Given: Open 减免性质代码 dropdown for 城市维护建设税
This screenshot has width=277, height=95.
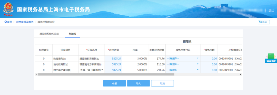Looking at the screenshot, I should 183,70.
